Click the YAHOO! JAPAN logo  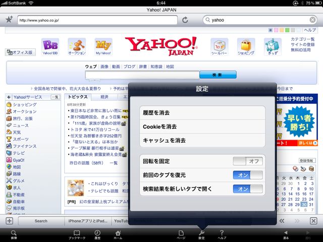(x=161, y=46)
